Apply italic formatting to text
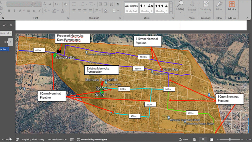Image resolution: width=252 pixels, height=142 pixels. (x=14, y=11)
